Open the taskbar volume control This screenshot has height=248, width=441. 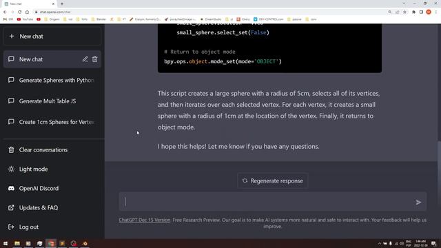402,243
